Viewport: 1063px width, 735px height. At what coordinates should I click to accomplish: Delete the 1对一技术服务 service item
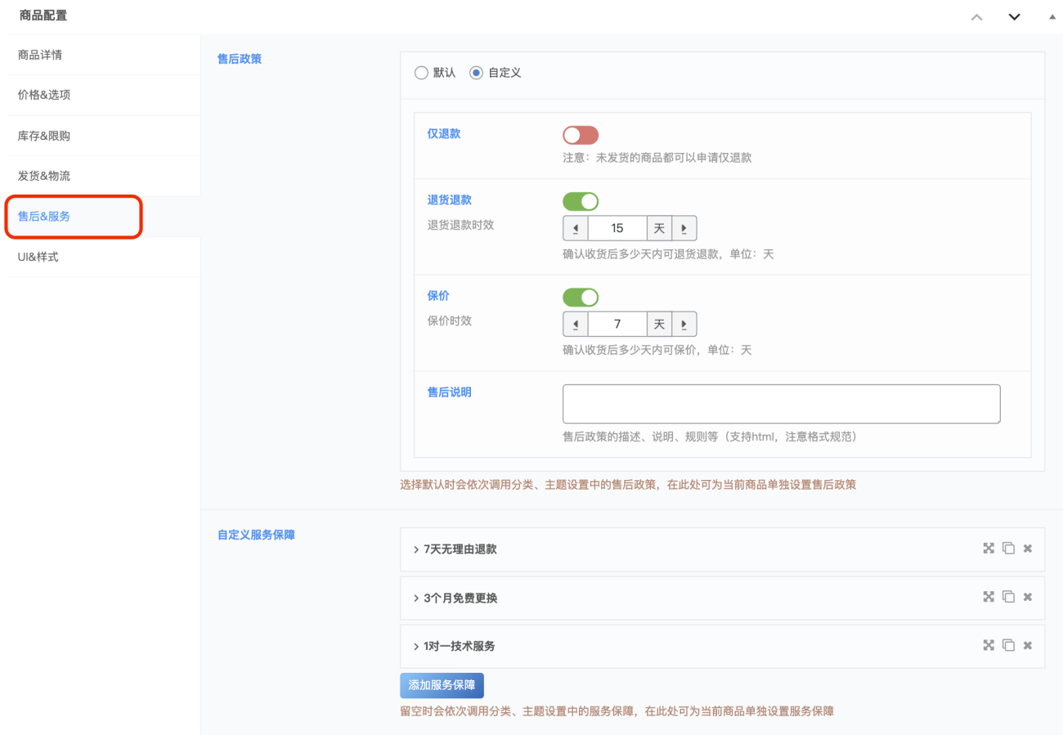[1028, 646]
